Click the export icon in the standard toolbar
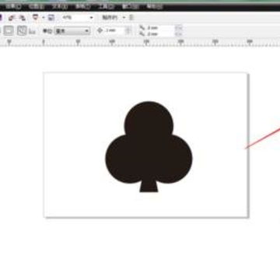280x280 pixels. (22, 18)
